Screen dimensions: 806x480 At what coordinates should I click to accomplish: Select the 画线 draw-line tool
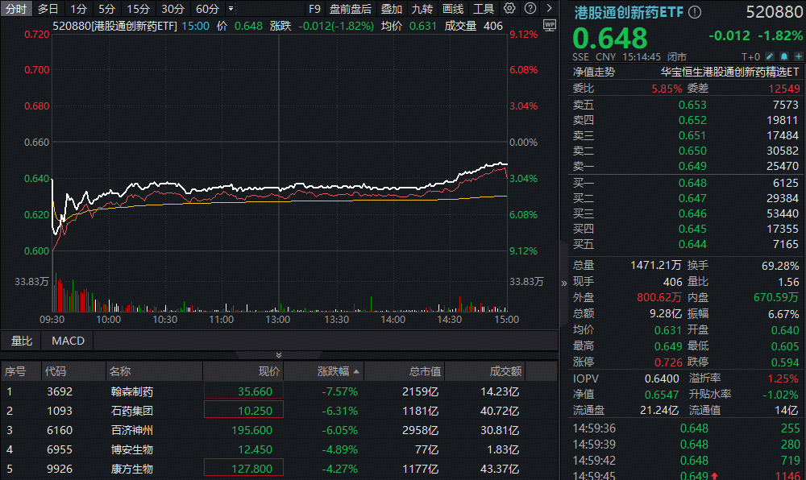(452, 9)
